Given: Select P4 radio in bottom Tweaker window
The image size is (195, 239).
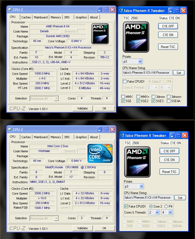Looking at the screenshot, I should point(166,206).
